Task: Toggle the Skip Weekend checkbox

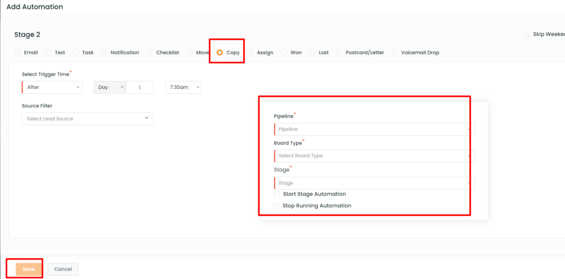Action: click(x=527, y=35)
